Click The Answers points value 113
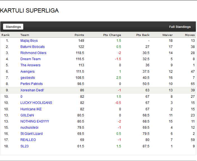The width and height of the screenshot is (197, 161). coord(81,65)
